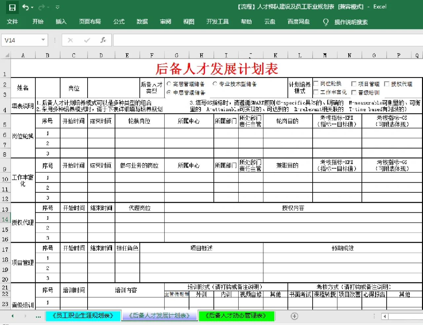
Task: Open the Undo history dropdown arrow
Action: pos(32,7)
